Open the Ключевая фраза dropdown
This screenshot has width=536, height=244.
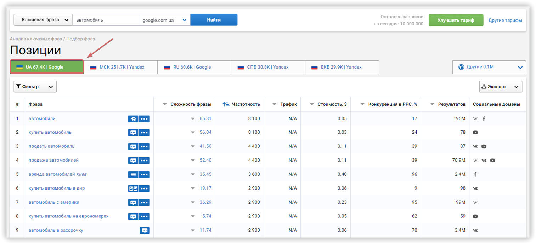pos(43,20)
